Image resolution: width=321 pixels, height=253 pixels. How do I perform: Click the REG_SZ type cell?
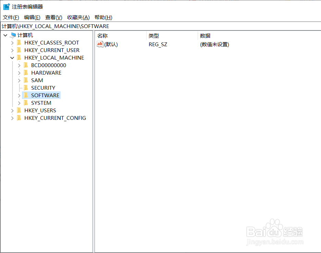pyautogui.click(x=158, y=45)
